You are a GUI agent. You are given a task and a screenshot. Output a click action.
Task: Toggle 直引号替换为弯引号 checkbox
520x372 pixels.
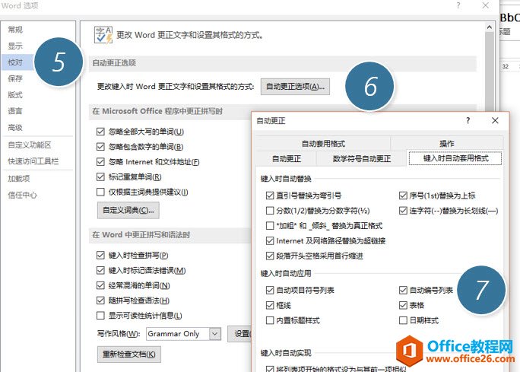270,196
